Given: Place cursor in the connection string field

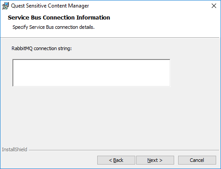Looking at the screenshot, I should click(91, 73).
